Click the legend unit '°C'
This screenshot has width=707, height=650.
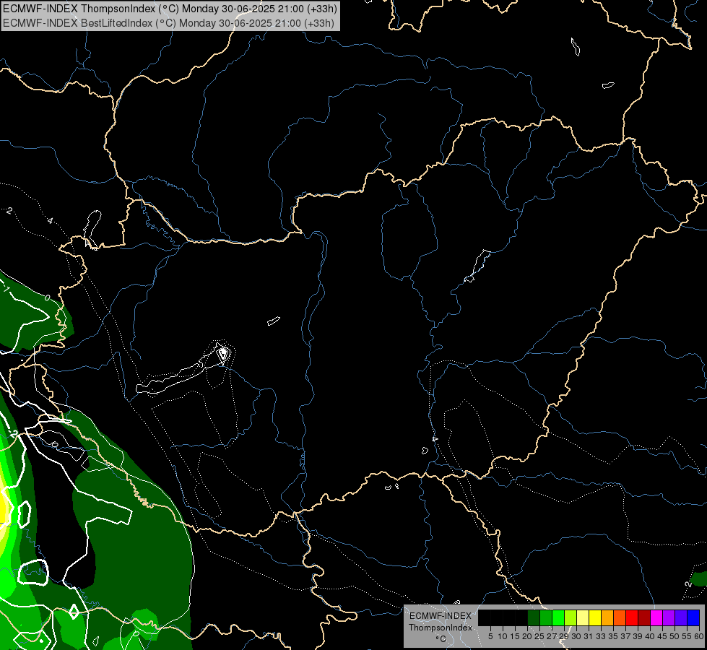pos(441,639)
